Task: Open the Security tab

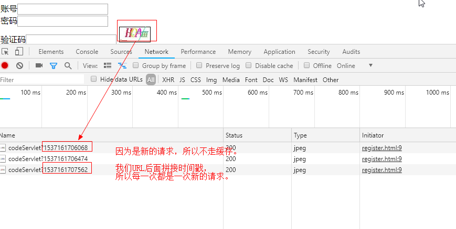Action: (x=319, y=52)
